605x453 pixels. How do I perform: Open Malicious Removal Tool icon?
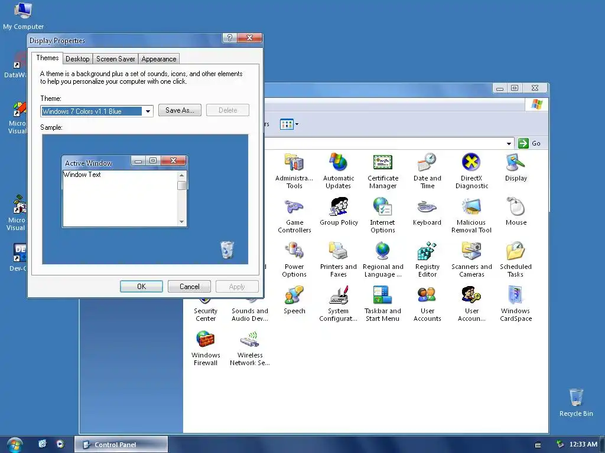click(x=471, y=215)
